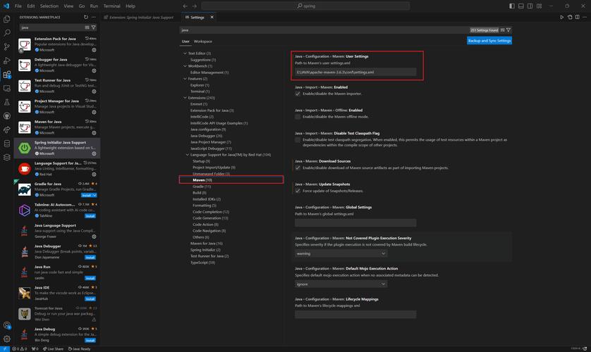Viewport: 591px width, 352px height.
Task: Open Not Covered Plugin Execution Severity dropdown
Action: (341, 253)
